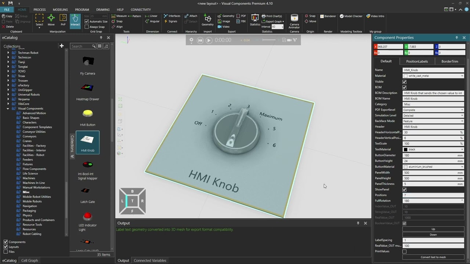Viewport: 470px width, 264px height.
Task: Switch to Connected Variables tab
Action: tap(150, 260)
